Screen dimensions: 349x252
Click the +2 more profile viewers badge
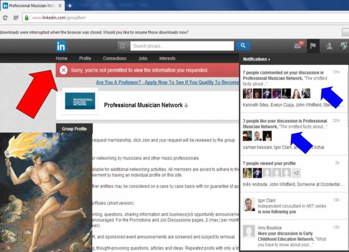pyautogui.click(x=296, y=173)
